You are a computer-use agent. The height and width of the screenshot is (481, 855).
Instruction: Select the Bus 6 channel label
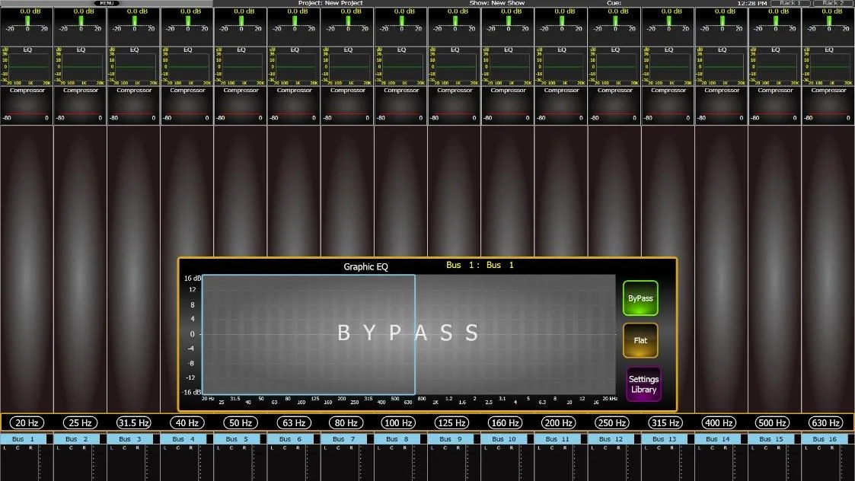tap(290, 439)
